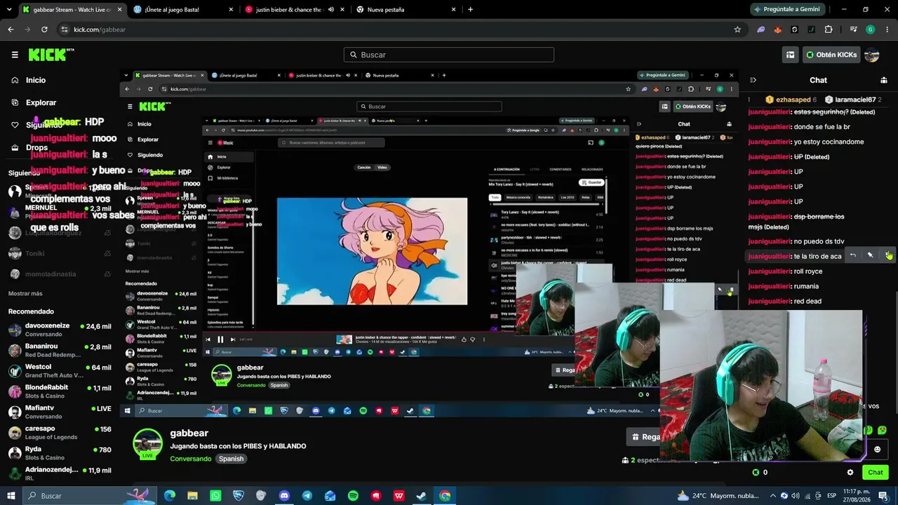
Task: Expand the tab search dropdown
Action: [x=8, y=10]
